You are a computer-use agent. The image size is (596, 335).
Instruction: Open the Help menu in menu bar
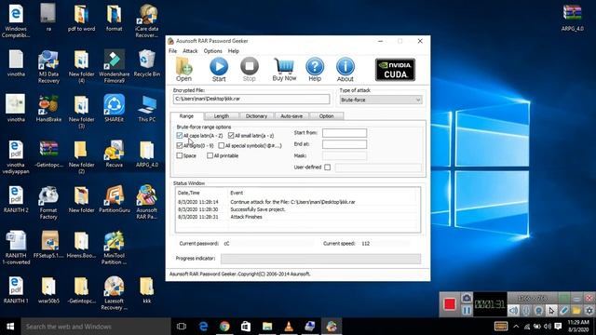tap(234, 51)
